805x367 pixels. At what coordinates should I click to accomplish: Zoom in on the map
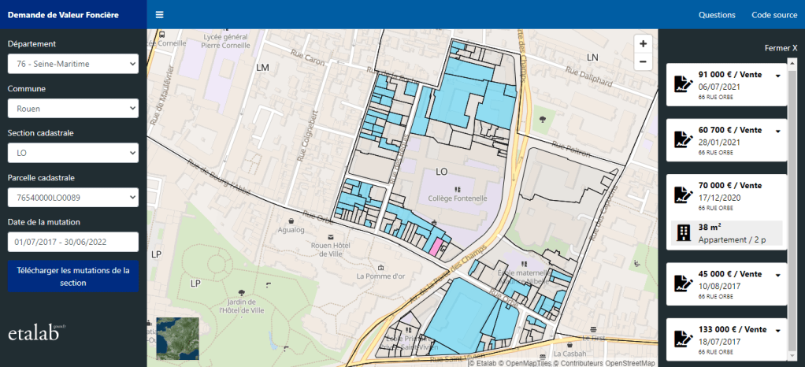(x=643, y=44)
